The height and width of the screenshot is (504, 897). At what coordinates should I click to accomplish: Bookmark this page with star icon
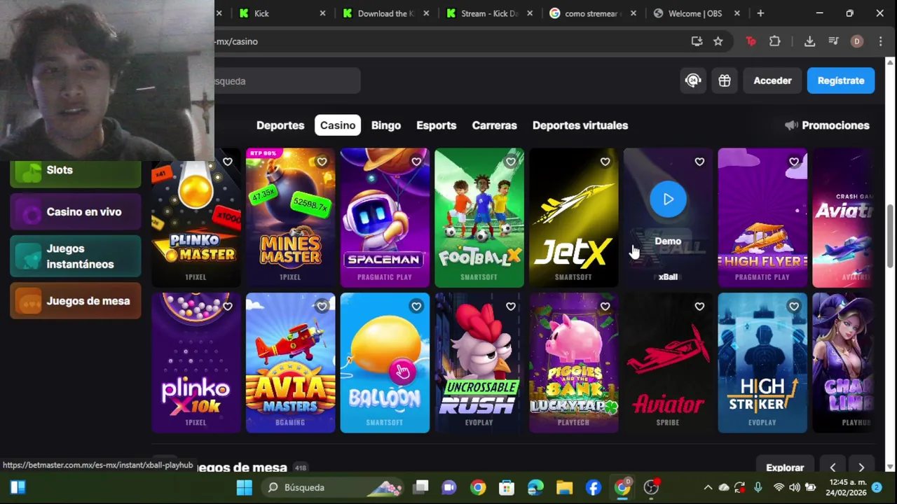pos(718,41)
